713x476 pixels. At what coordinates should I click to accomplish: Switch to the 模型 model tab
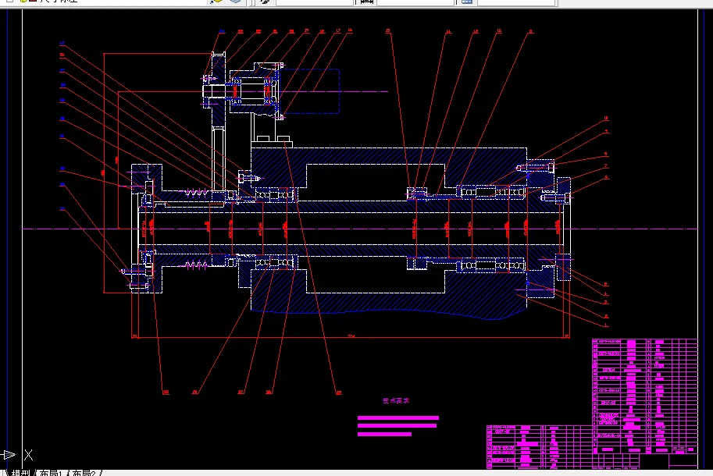[x=21, y=473]
